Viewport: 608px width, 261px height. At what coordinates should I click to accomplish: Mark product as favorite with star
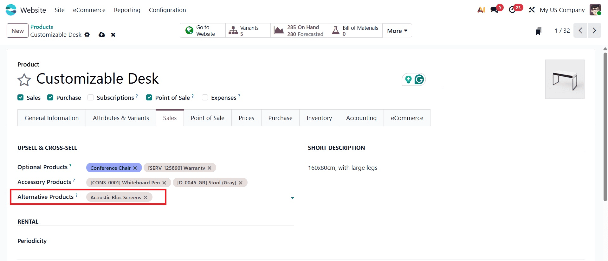click(x=24, y=80)
